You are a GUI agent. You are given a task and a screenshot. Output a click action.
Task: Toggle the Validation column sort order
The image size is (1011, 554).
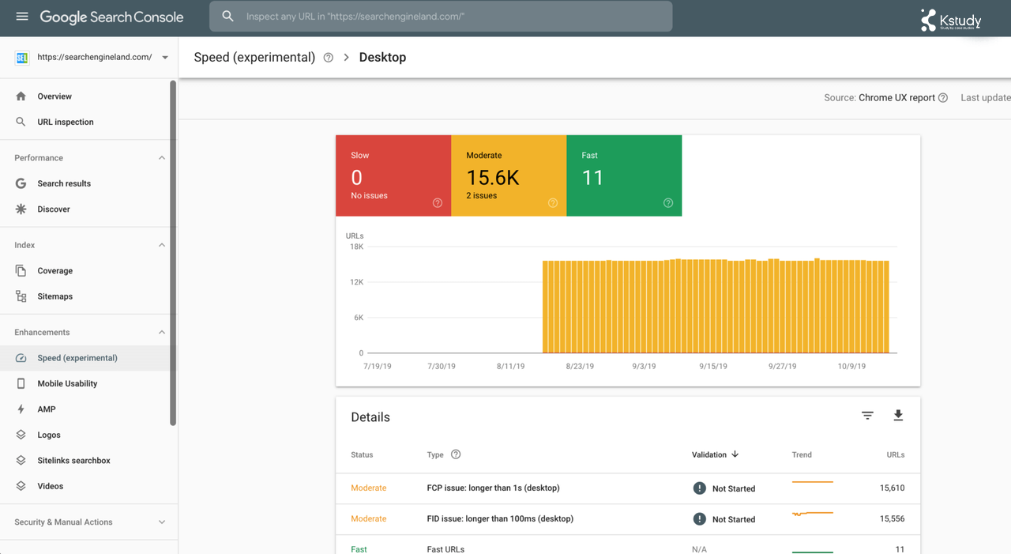tap(735, 454)
